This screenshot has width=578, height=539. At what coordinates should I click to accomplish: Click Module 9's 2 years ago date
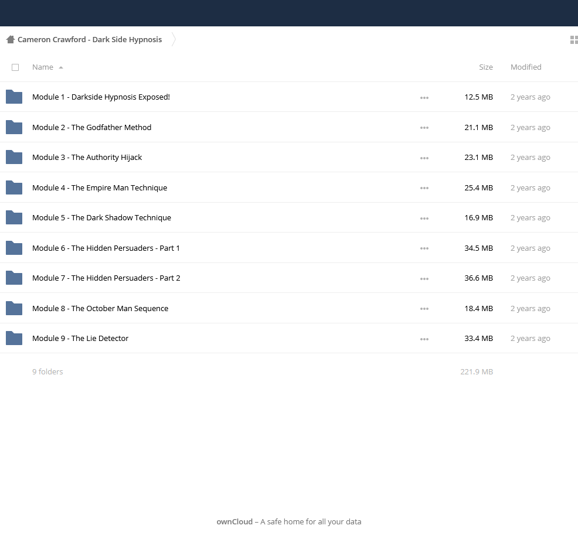point(531,338)
